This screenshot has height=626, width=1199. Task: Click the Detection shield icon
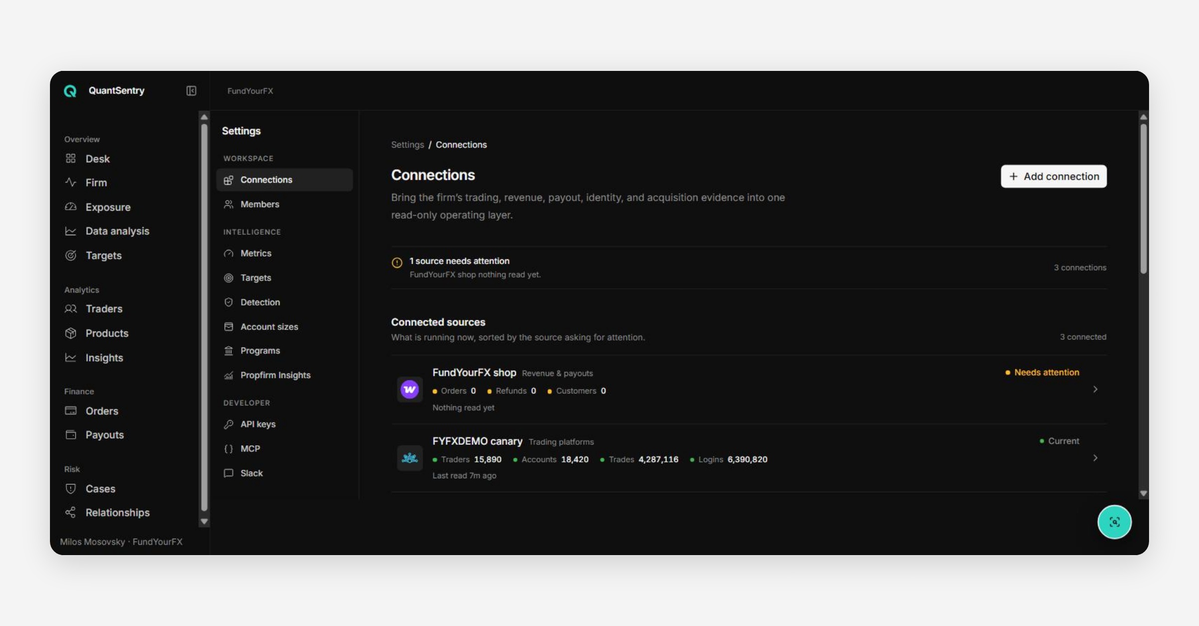pos(228,303)
